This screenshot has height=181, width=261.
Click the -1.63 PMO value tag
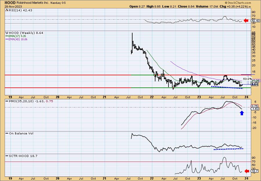pyautogui.click(x=255, y=109)
